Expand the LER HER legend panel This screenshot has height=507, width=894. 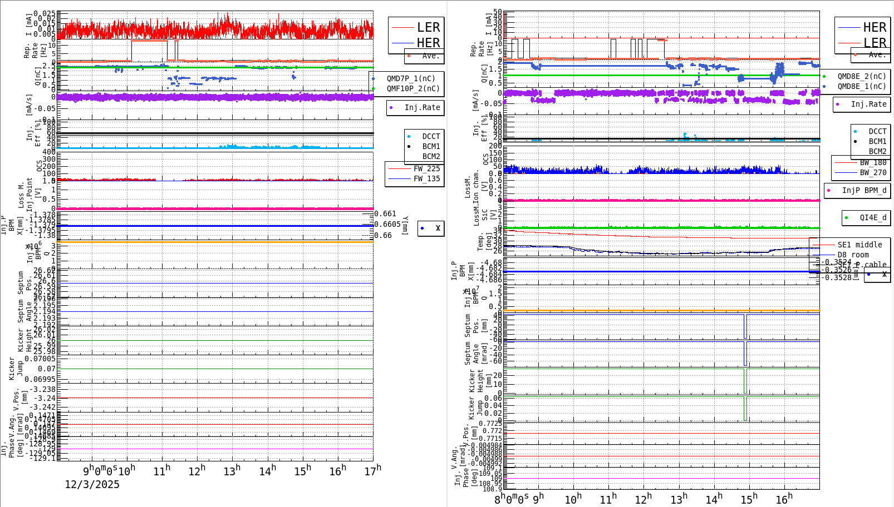[414, 35]
